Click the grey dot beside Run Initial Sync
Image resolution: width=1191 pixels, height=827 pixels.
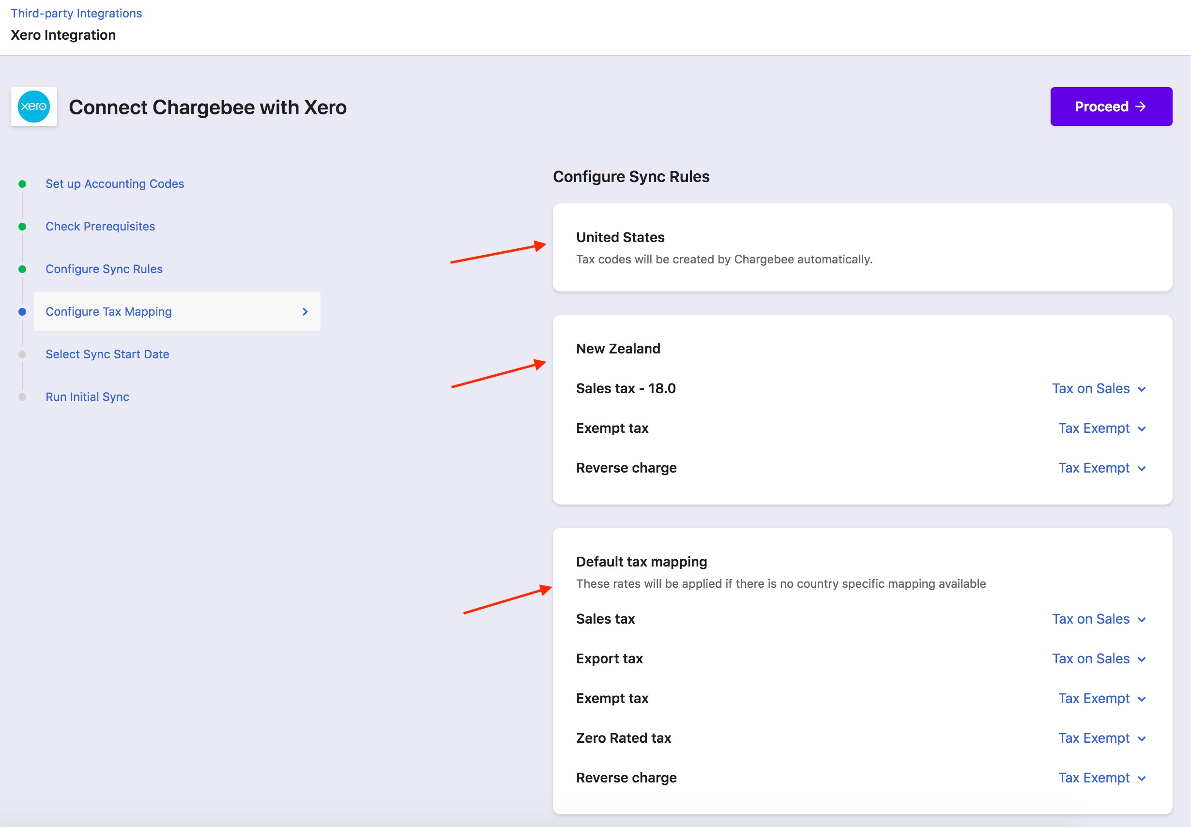click(22, 397)
